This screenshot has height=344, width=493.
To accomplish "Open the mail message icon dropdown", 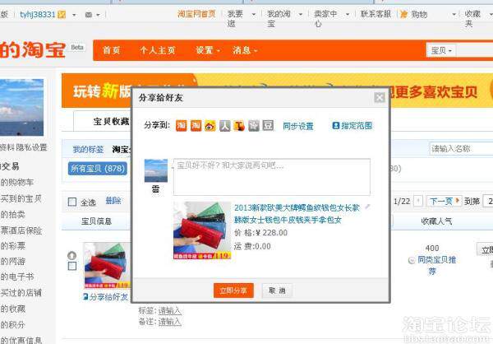I will pyautogui.click(x=92, y=15).
